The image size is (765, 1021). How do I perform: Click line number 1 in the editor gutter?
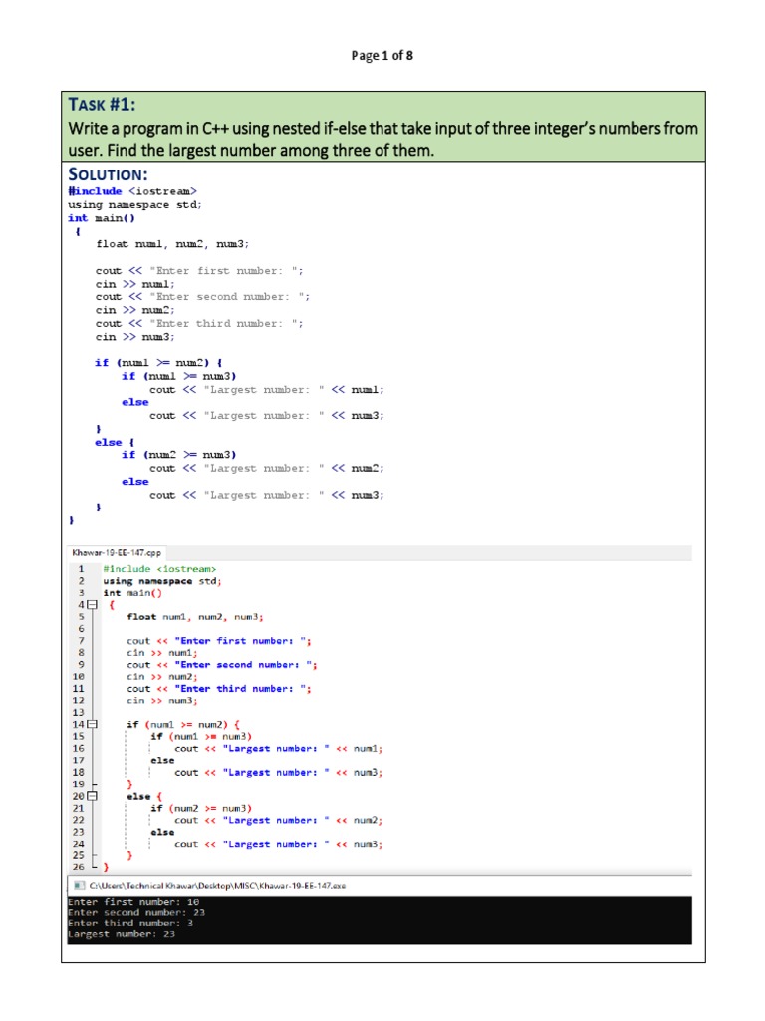tap(81, 569)
